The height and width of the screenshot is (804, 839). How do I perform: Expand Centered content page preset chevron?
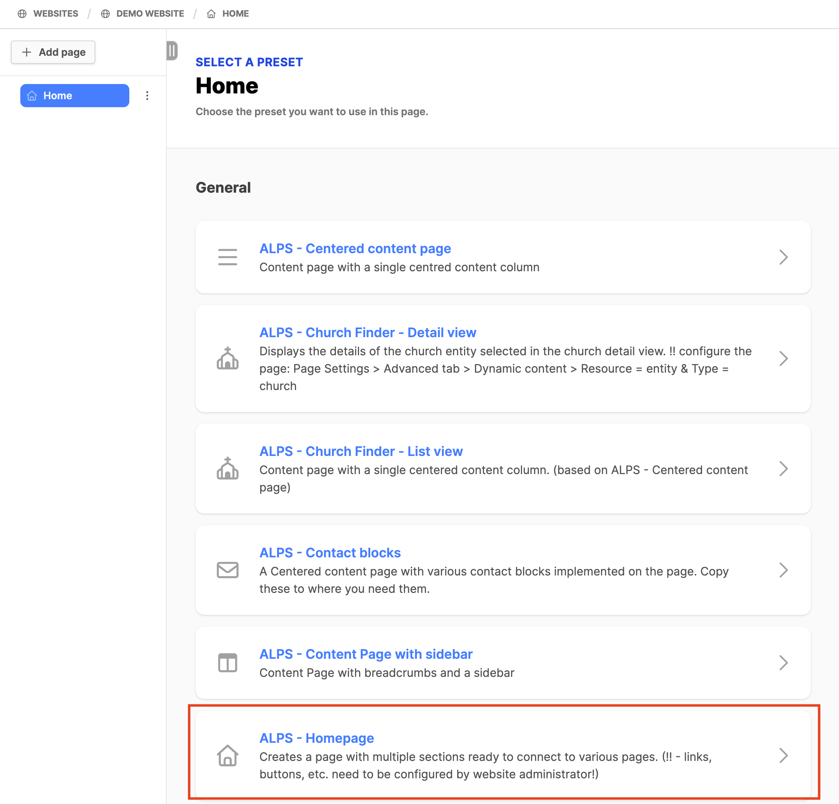(x=783, y=257)
